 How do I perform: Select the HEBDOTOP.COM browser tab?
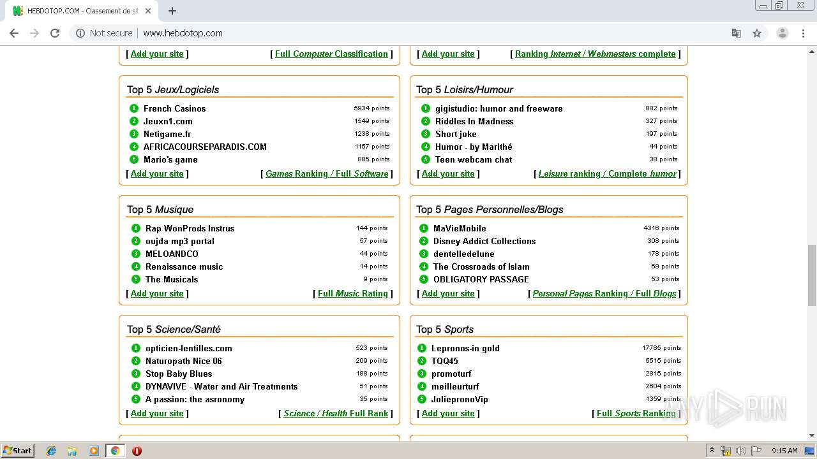tap(83, 11)
